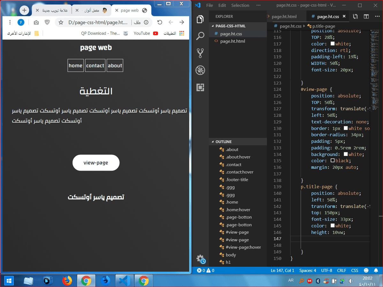Viewport: 383px width, 287px height.
Task: Click 'Spaces: 4' indentation in status bar
Action: (x=308, y=270)
